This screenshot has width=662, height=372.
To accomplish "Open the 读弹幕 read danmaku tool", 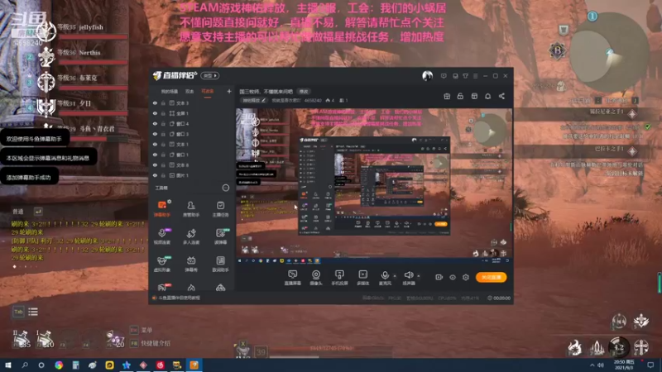I will (220, 236).
